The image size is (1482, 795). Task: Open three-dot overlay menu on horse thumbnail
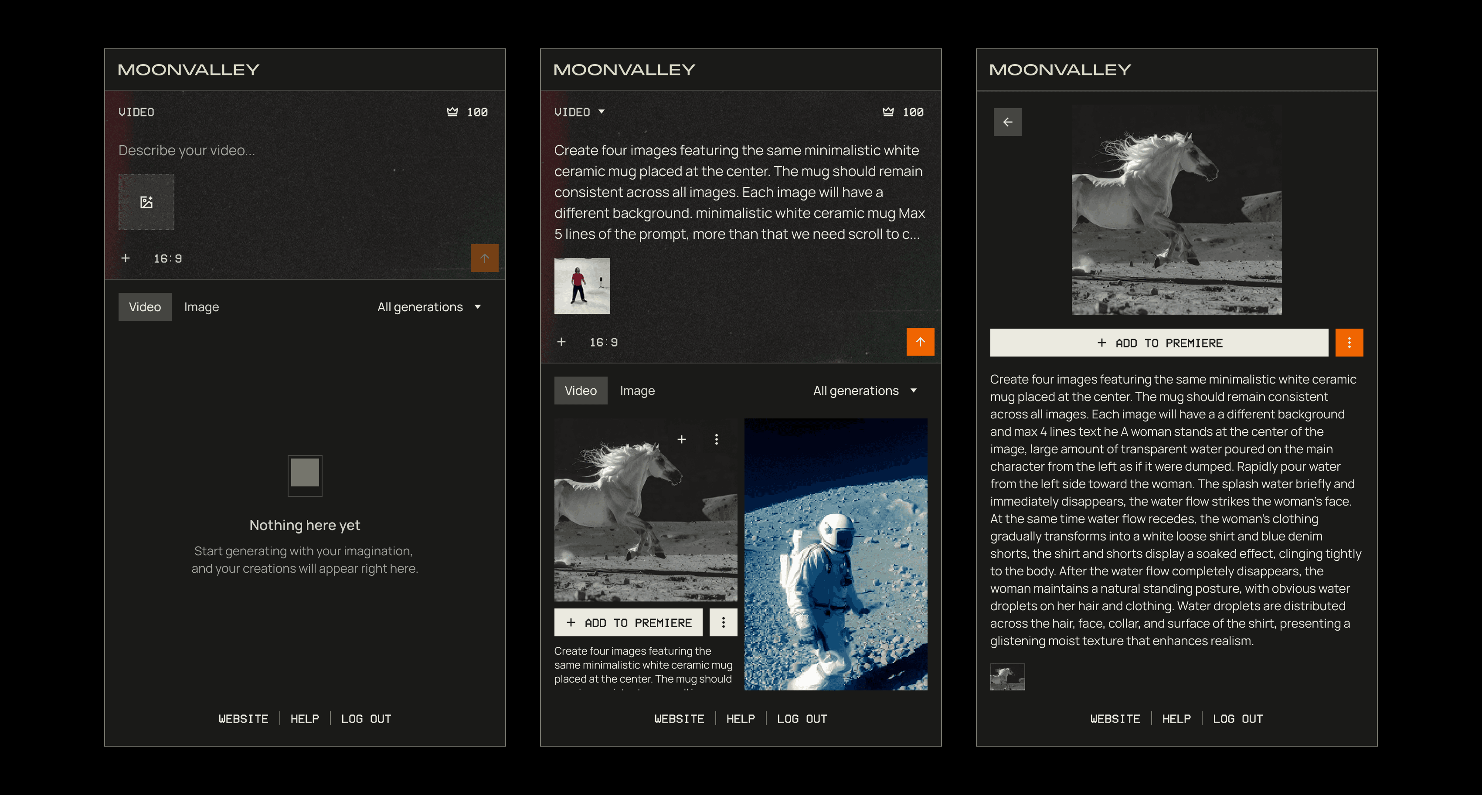[x=716, y=439]
